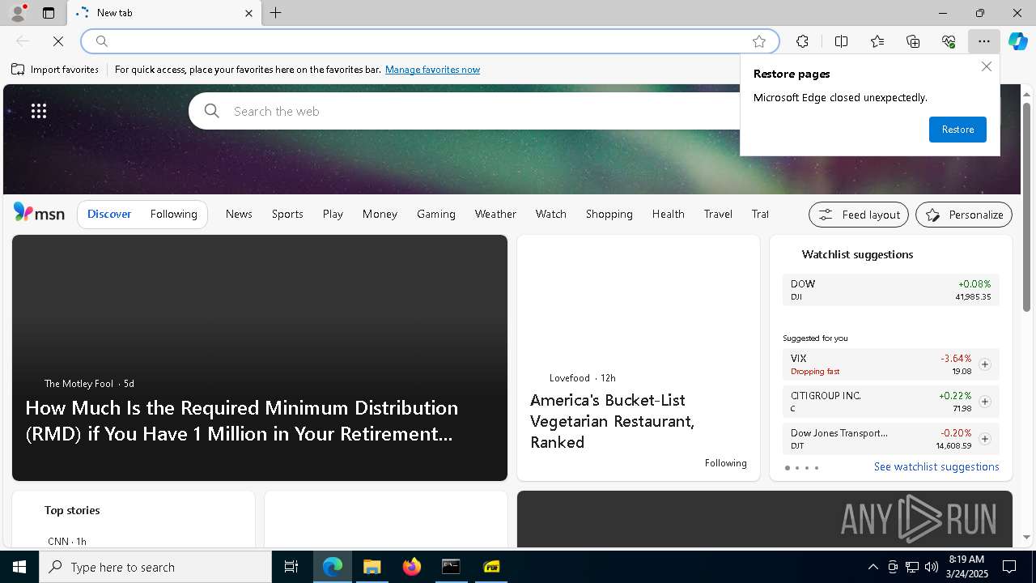Open the Top stories heading
The image size is (1036, 583).
point(72,510)
